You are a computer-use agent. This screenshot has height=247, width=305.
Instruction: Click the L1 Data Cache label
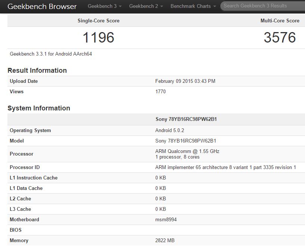tap(26, 188)
